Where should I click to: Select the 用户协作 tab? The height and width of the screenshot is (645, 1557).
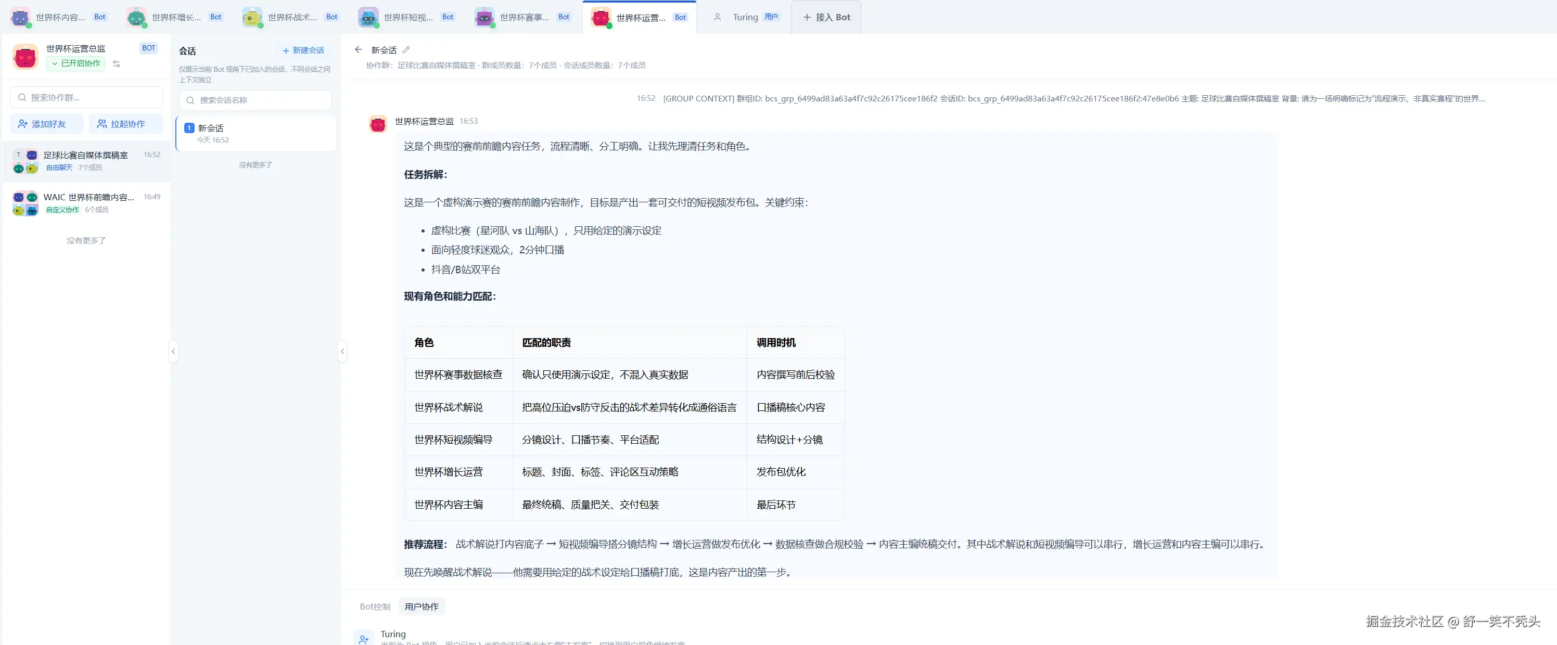pos(422,607)
